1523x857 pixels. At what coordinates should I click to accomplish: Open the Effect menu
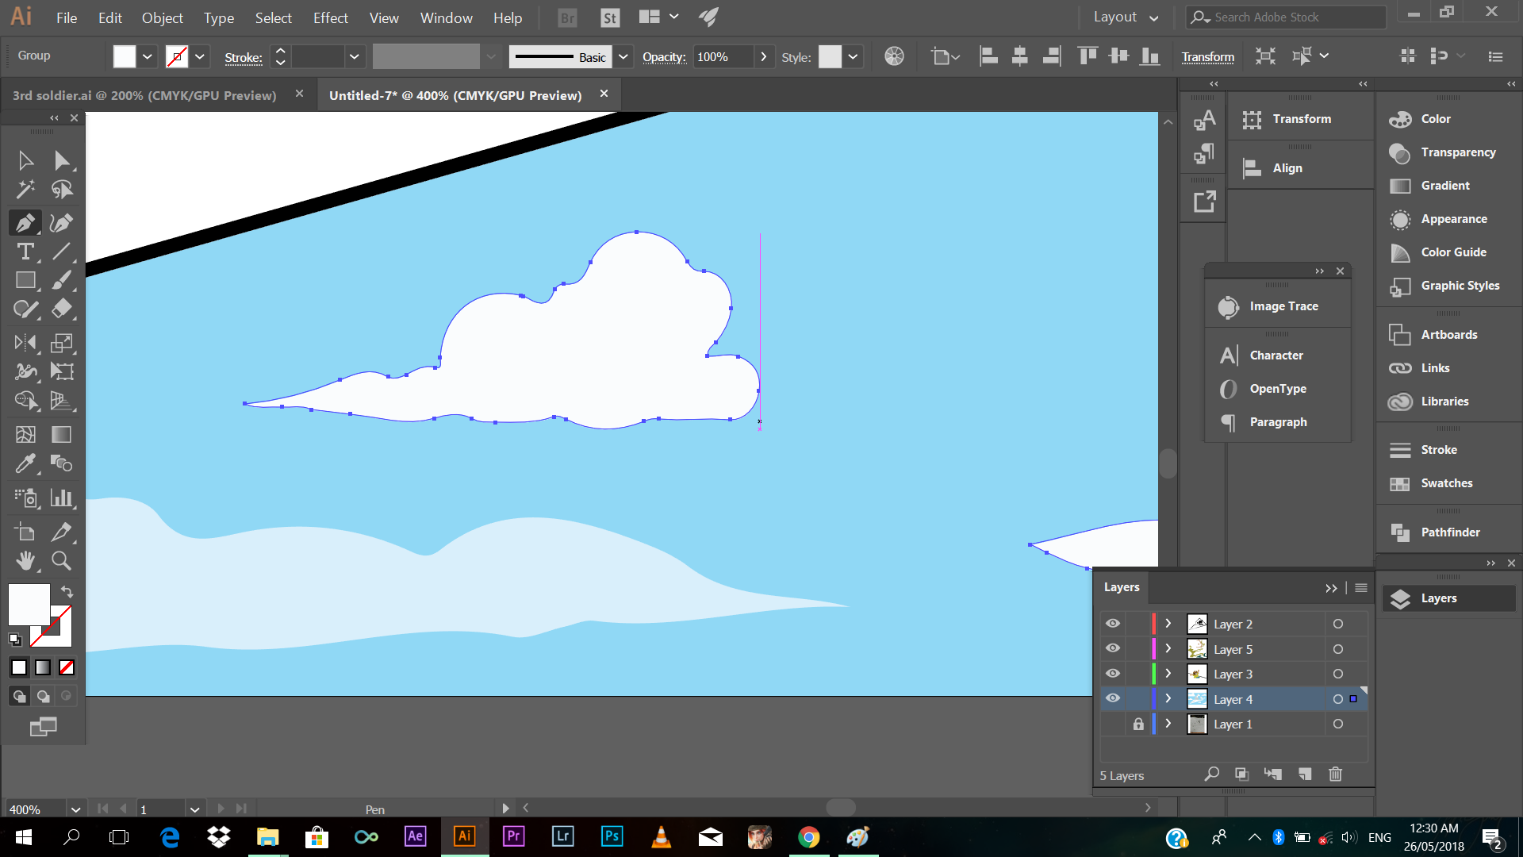point(330,17)
